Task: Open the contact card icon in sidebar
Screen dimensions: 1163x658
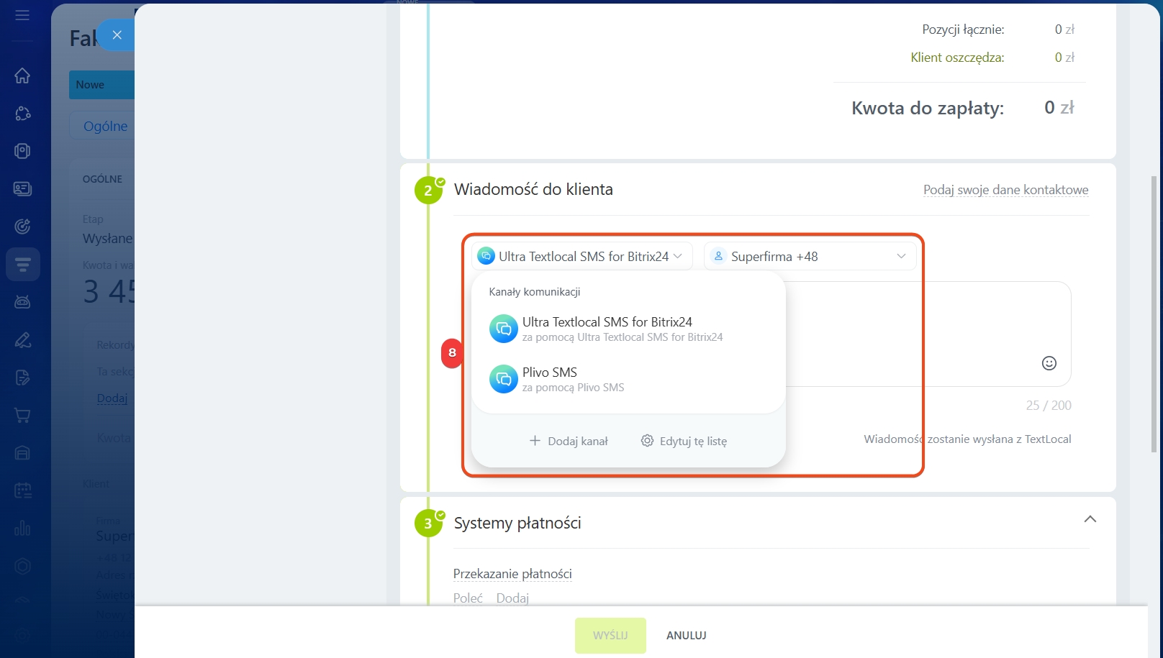Action: [22, 188]
